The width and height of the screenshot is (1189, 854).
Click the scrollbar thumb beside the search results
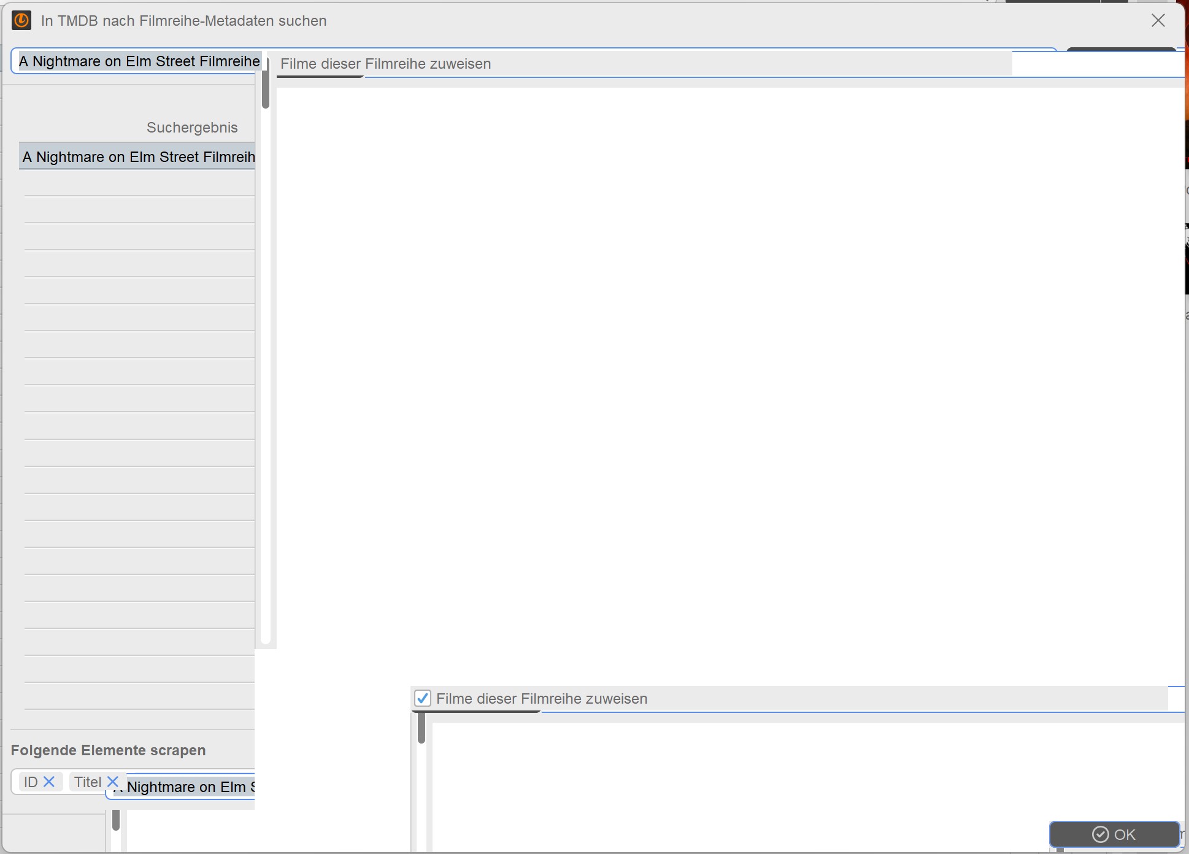pyautogui.click(x=266, y=83)
